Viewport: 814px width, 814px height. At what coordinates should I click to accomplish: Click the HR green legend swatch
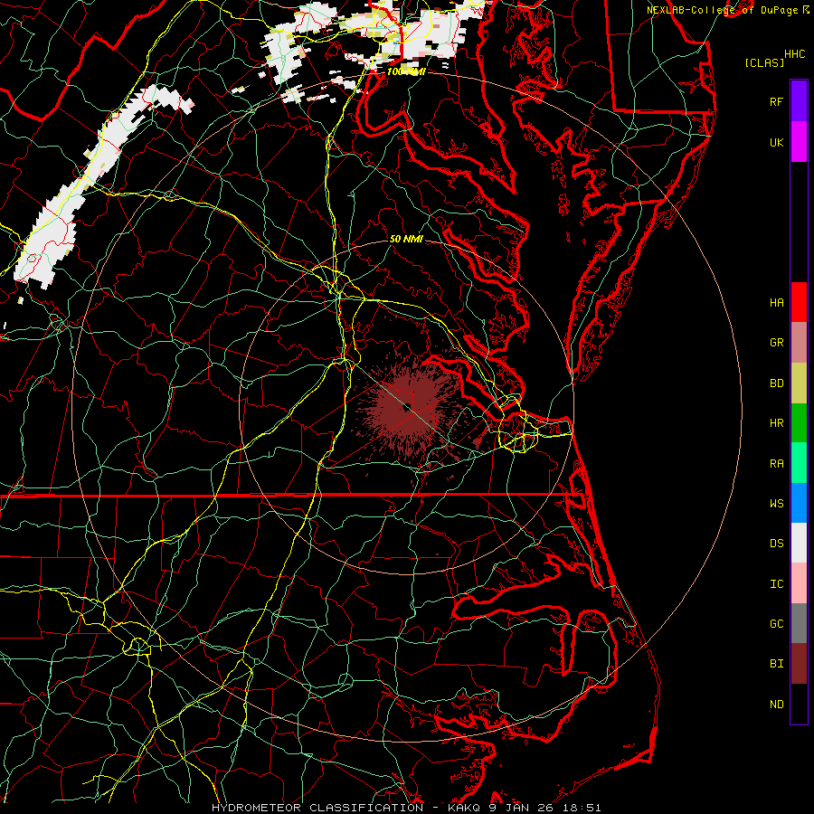(x=799, y=422)
